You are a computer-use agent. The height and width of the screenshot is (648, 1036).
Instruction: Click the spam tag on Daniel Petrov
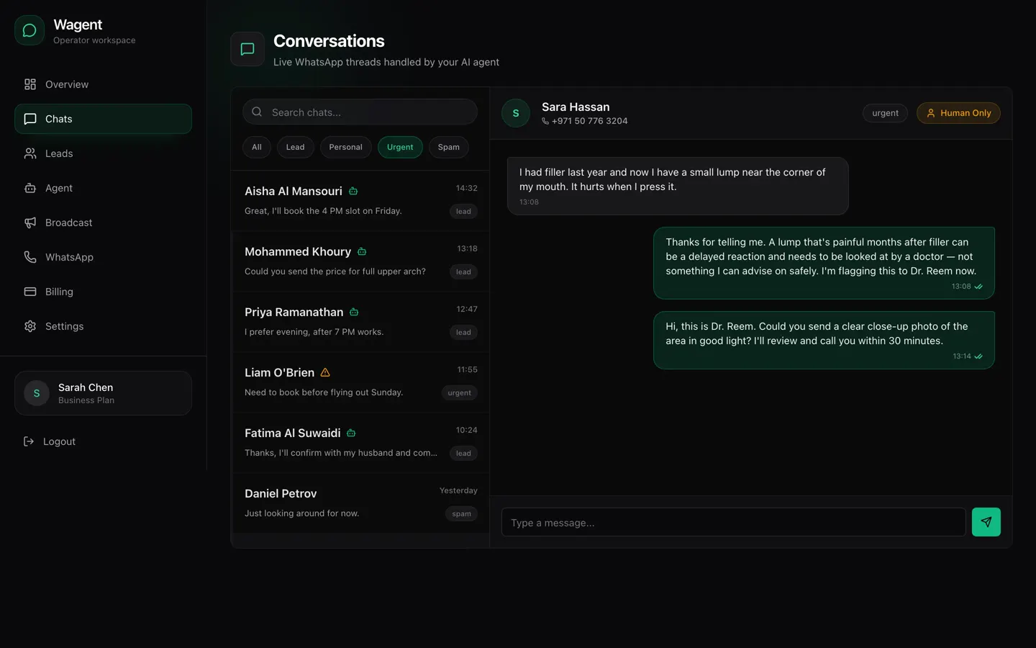461,513
